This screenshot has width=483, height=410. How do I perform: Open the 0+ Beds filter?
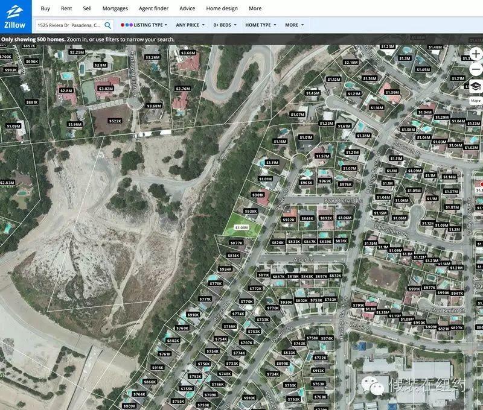click(x=224, y=25)
